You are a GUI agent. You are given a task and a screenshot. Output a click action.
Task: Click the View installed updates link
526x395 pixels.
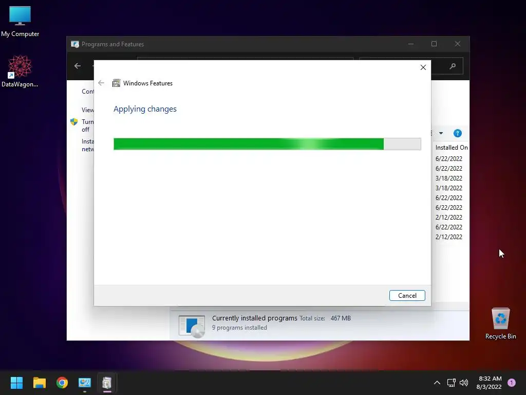pos(88,110)
